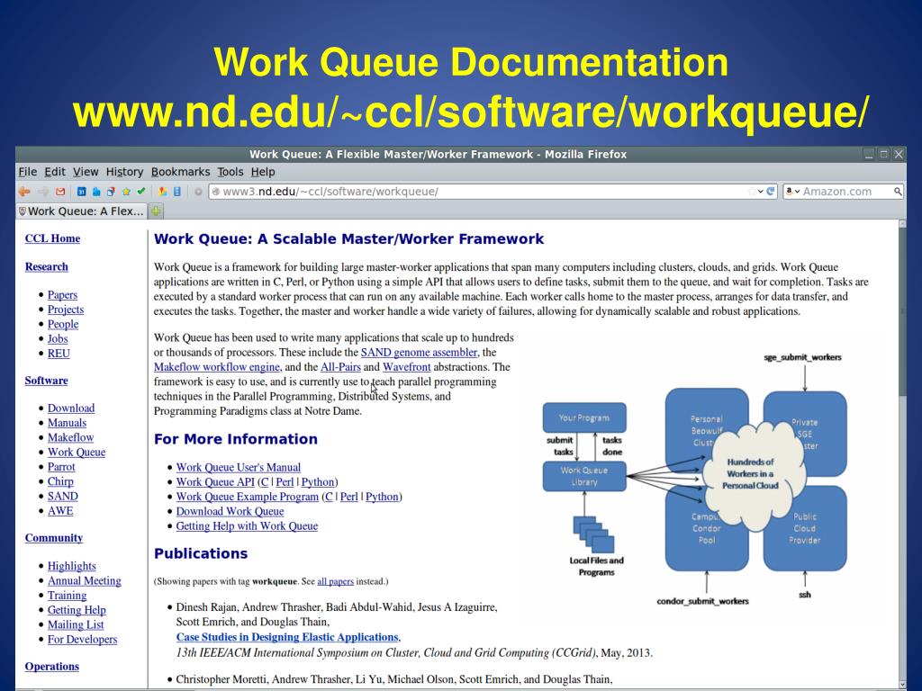Click the search magnifier icon
Screen dimensions: 922x691
pos(898,192)
